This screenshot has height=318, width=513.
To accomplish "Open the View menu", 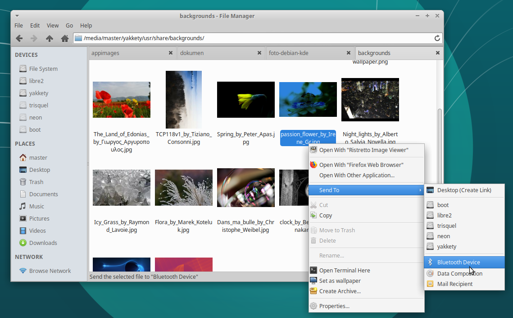I will point(53,25).
